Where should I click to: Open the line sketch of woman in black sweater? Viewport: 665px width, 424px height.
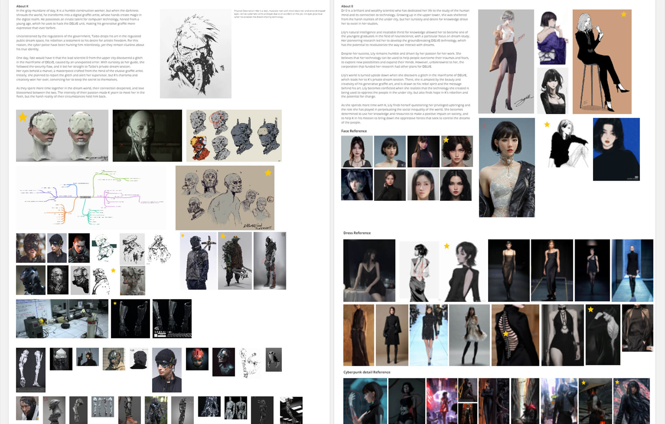(x=568, y=143)
